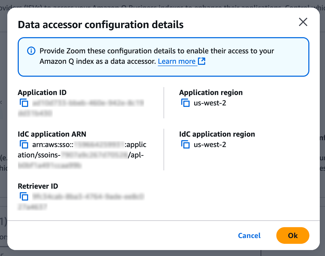Confirm with the orange Ok button
325x256 pixels.
293,236
